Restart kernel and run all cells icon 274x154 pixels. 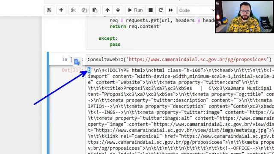[170, 10]
